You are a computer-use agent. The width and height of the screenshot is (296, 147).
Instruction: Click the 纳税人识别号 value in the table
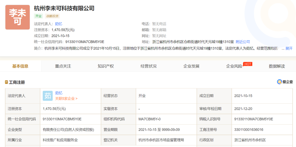(x=254, y=119)
